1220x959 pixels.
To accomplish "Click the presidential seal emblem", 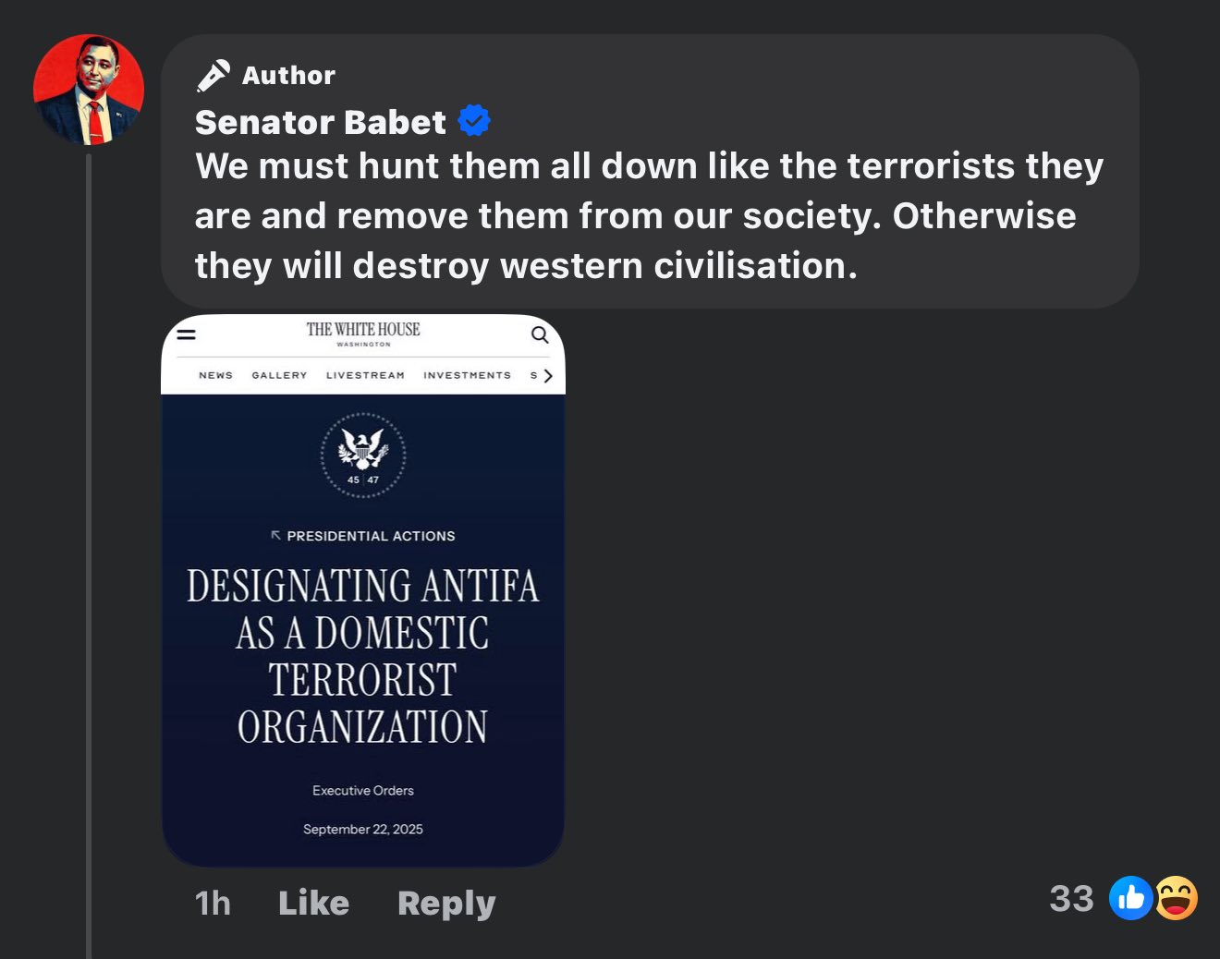I will 363,455.
